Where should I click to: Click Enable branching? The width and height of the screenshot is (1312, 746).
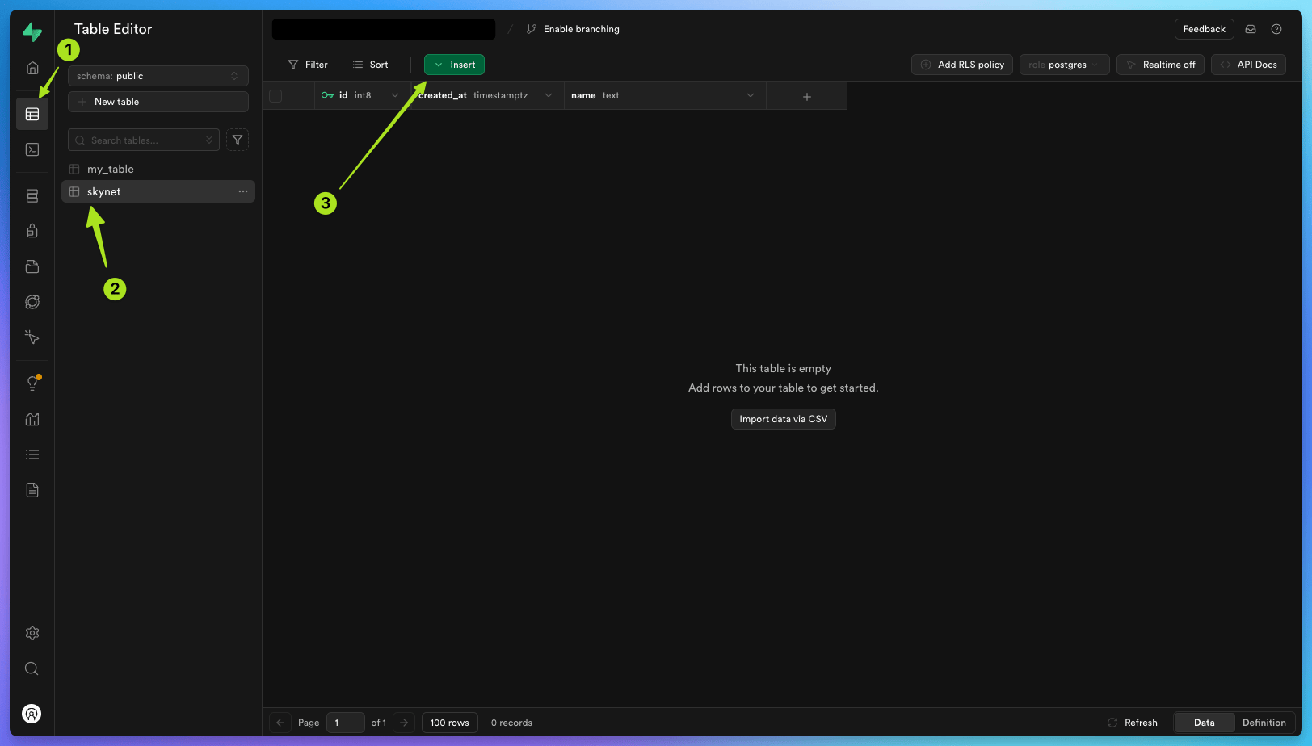(573, 29)
